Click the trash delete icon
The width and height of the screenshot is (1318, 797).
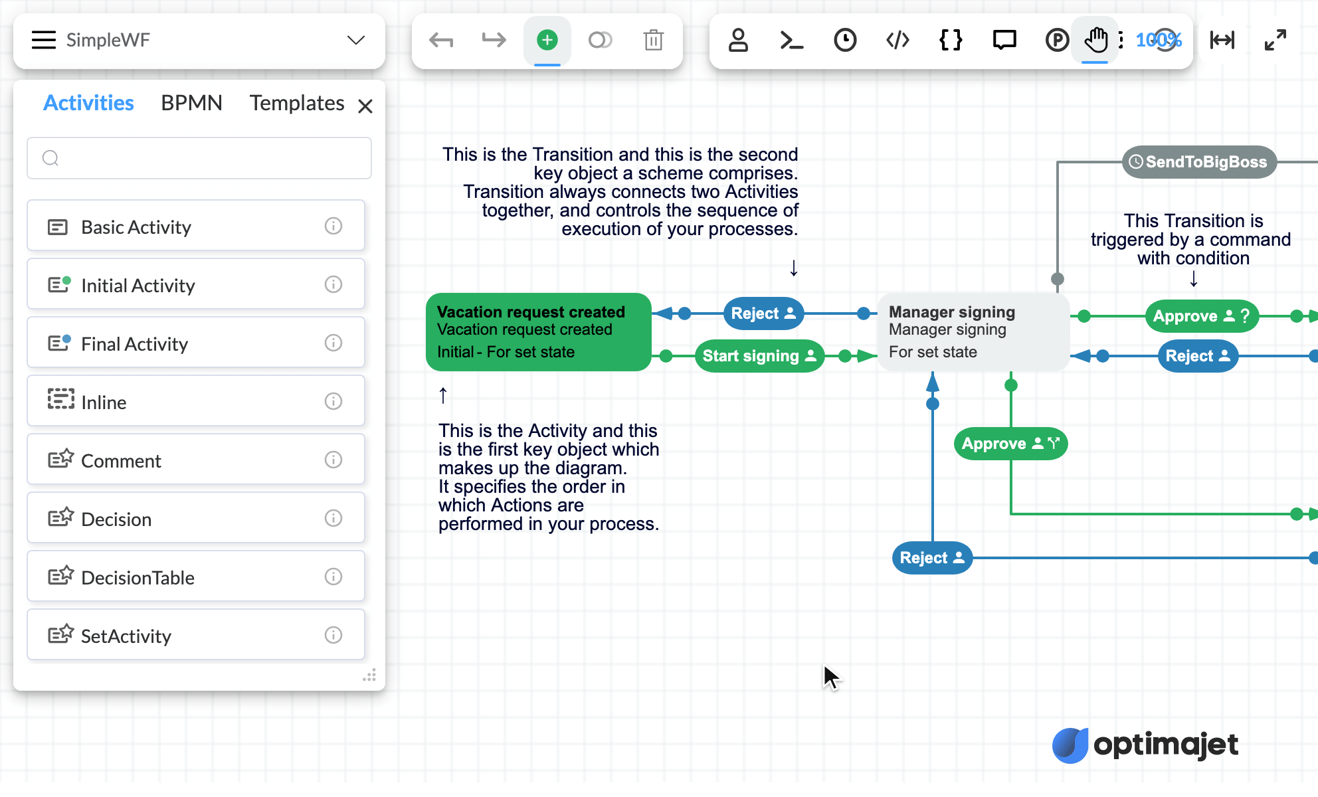tap(654, 40)
